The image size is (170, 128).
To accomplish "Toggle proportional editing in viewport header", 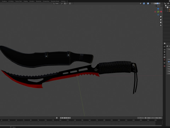I will click(70, 4).
